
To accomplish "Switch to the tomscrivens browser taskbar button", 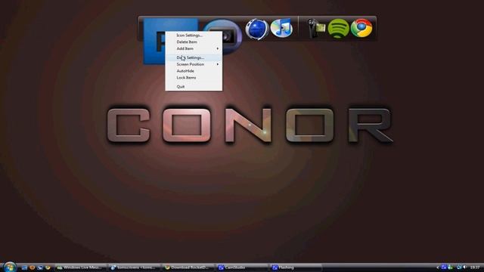I will coord(135,267).
